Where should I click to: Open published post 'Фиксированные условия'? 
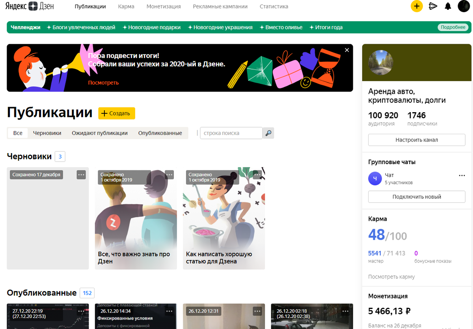coord(136,316)
